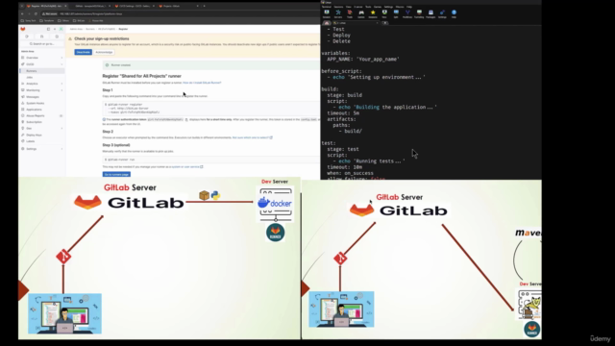Select Jobs in GitLab sidebar
This screenshot has width=615, height=346.
point(42,77)
